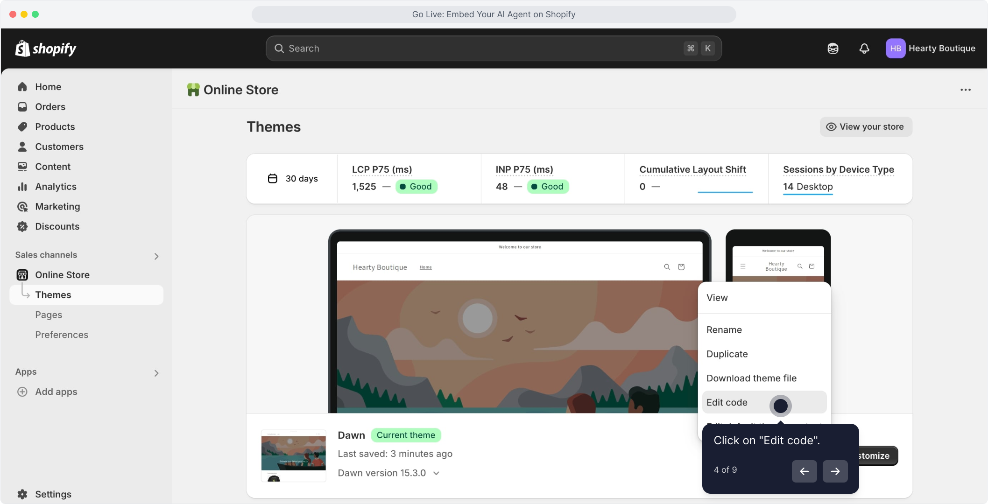Click the Dawn theme thumbnail
Viewport: 988px width, 504px height.
[293, 455]
